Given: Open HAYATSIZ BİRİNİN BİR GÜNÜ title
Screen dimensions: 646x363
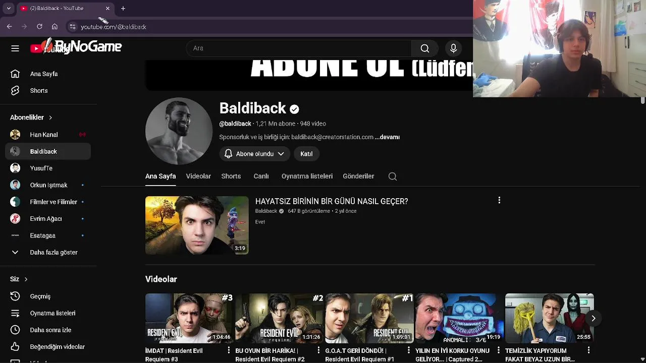Looking at the screenshot, I should pos(332,201).
